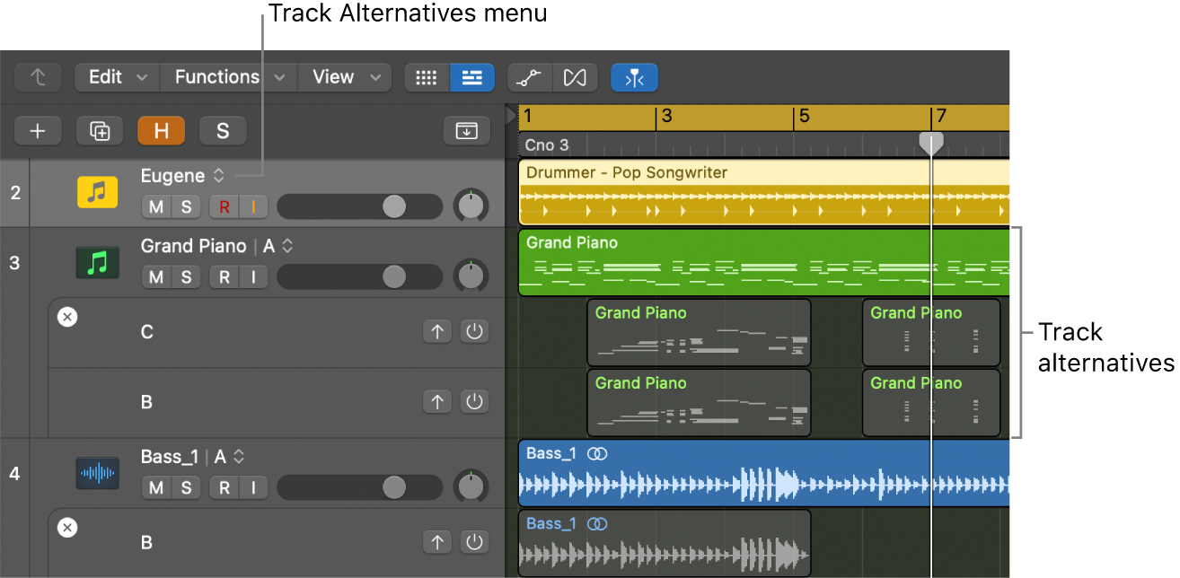Click the Bass_1 track volume slider
This screenshot has width=1180, height=578.
click(359, 488)
